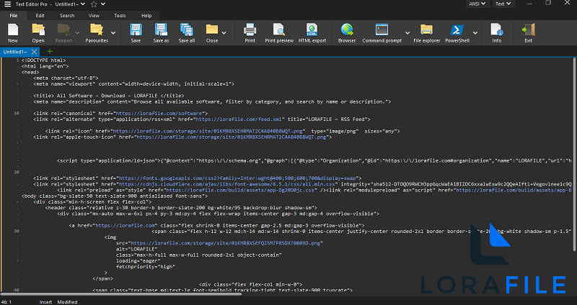
Task: Click the Close folder icon
Action: pyautogui.click(x=212, y=29)
